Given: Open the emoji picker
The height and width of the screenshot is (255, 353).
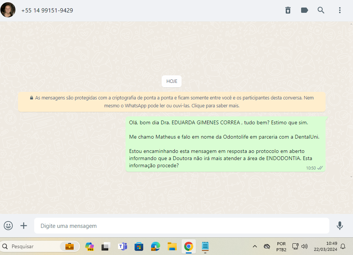Looking at the screenshot, I should (x=8, y=226).
